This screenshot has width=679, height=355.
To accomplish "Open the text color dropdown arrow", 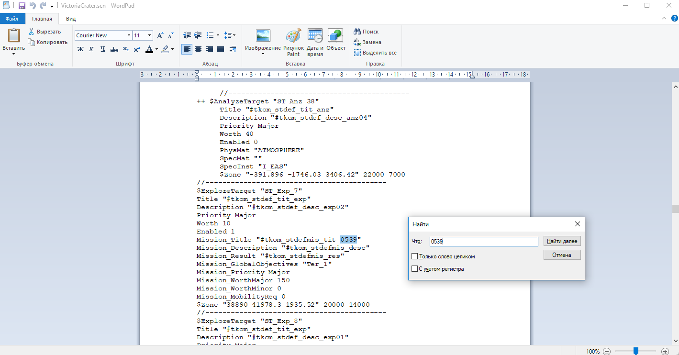I will point(156,49).
